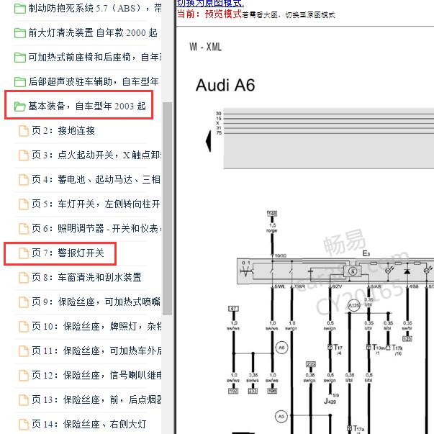The image size is (434, 434).
Task: Select 页 5：车灯开关
Action: (90, 204)
